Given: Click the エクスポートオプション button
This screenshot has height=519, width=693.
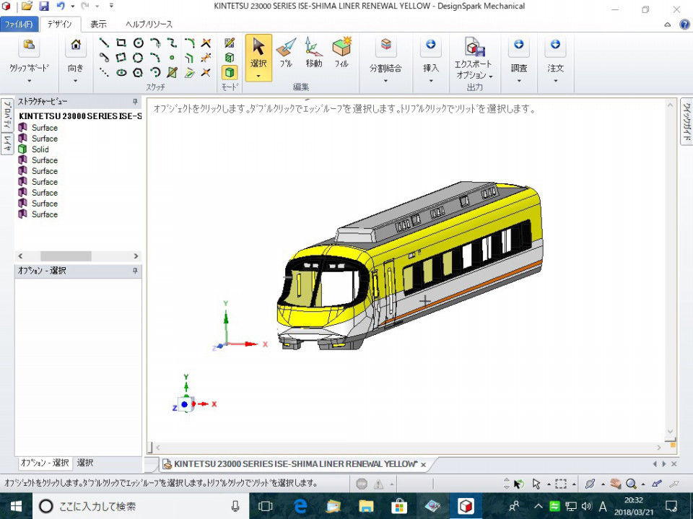Looking at the screenshot, I should (x=475, y=58).
